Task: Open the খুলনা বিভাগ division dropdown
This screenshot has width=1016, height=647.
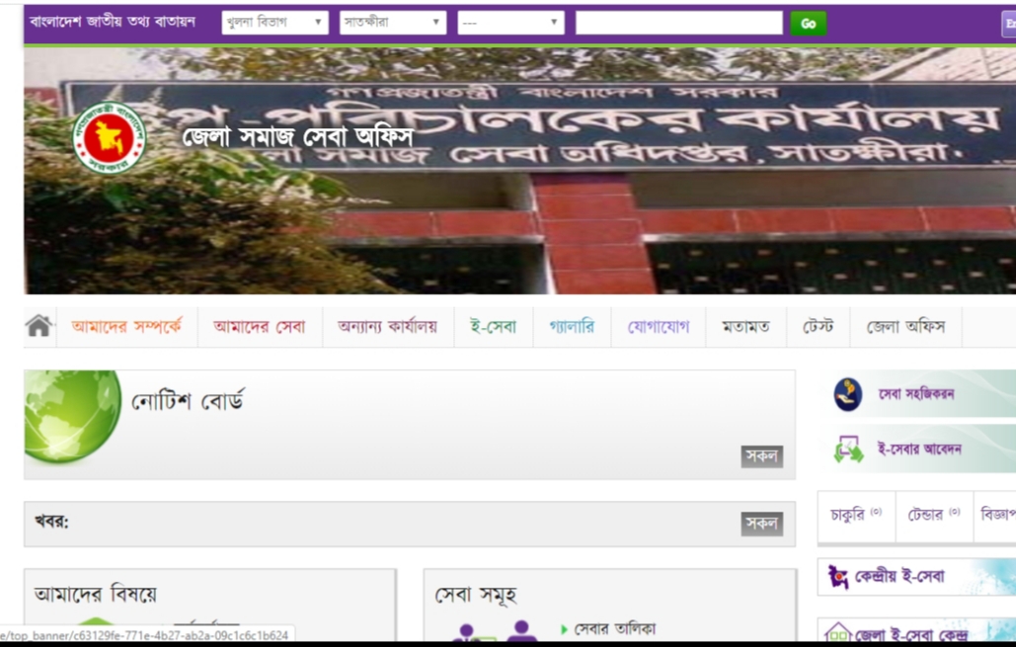Action: 274,23
